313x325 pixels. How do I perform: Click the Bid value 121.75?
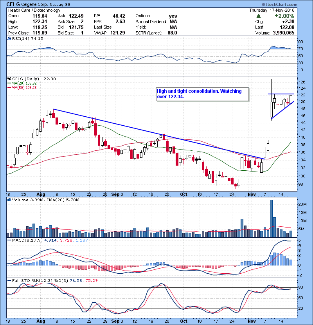76,27
